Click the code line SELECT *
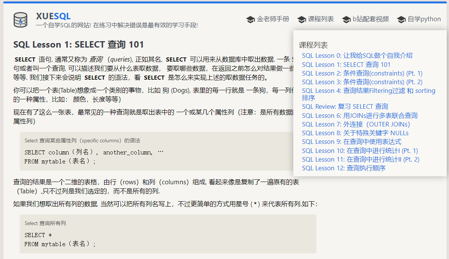The height and width of the screenshot is (259, 449). pyautogui.click(x=38, y=235)
